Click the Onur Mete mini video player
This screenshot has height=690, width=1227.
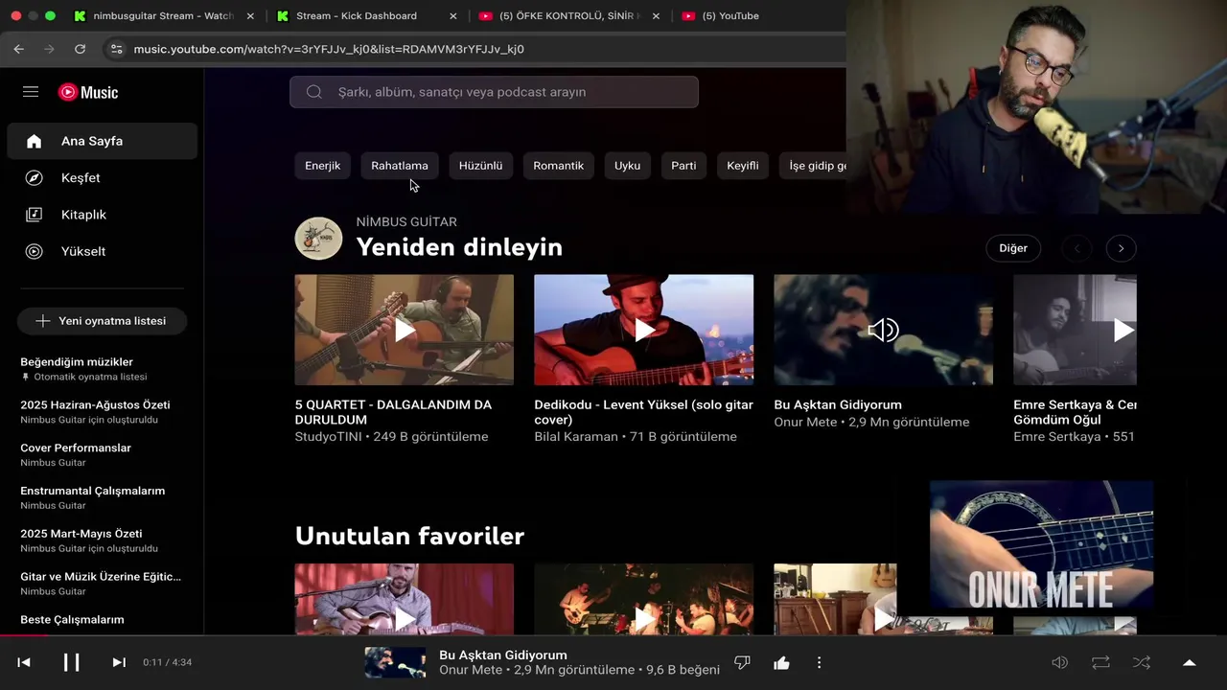[1041, 544]
